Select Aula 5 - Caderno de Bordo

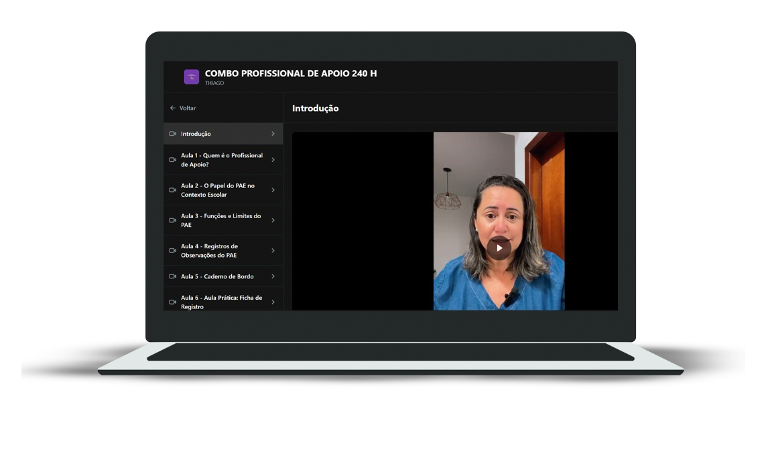(217, 276)
